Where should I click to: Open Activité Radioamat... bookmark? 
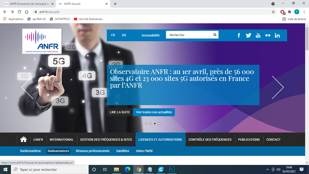coord(89,19)
